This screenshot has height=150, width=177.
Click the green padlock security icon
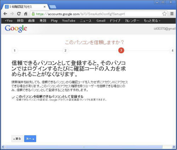[33, 14]
